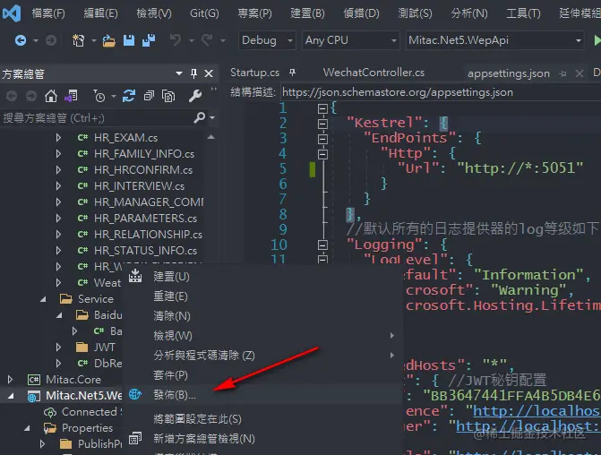
Task: Click the navigate backward arrow in toolbar
Action: [x=21, y=40]
